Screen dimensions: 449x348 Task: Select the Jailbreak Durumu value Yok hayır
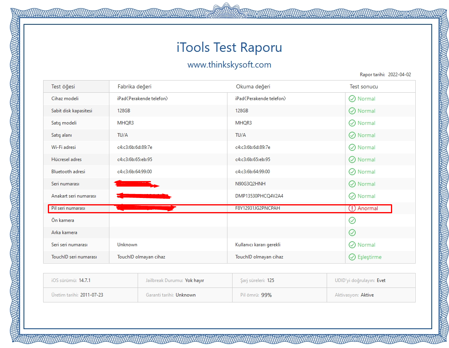click(195, 280)
